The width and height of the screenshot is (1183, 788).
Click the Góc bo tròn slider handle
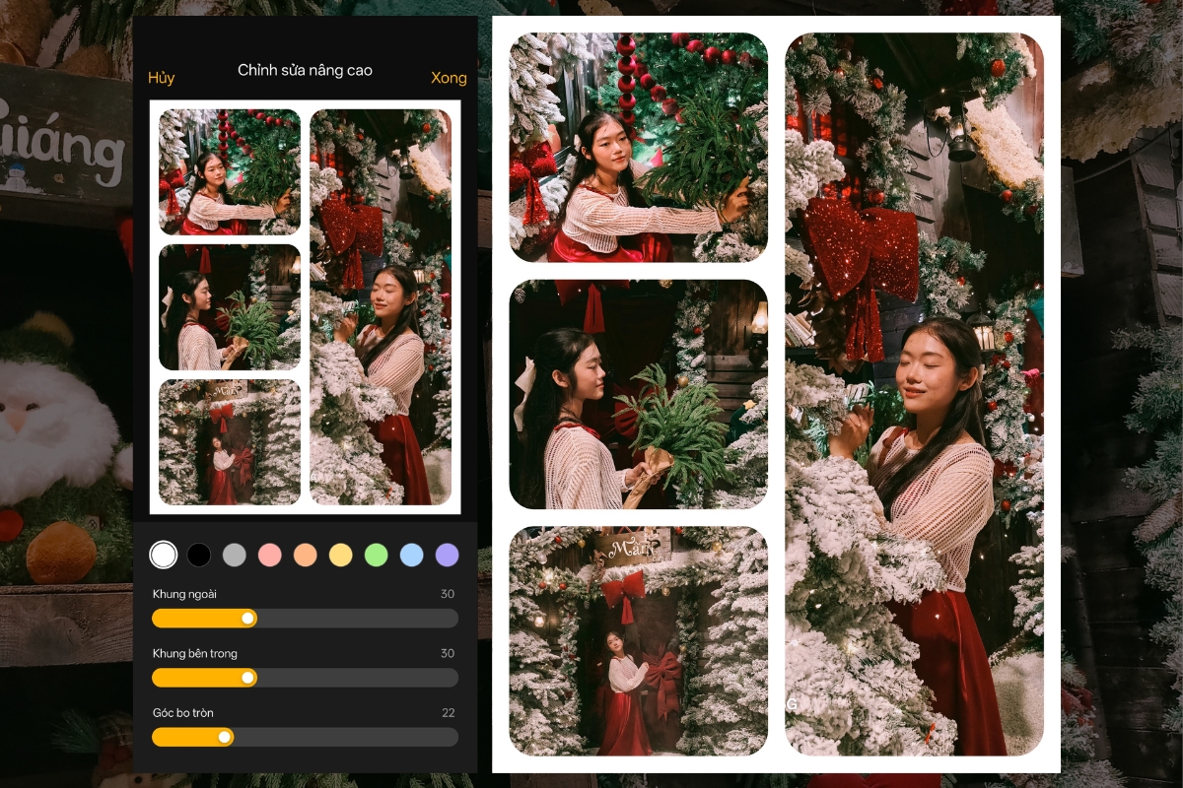(225, 737)
